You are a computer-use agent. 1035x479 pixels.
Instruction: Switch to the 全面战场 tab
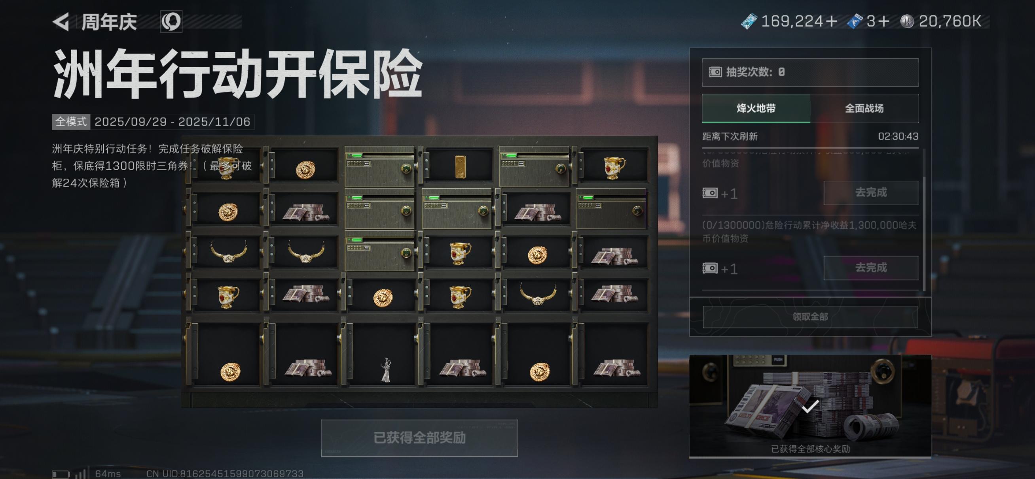[864, 108]
